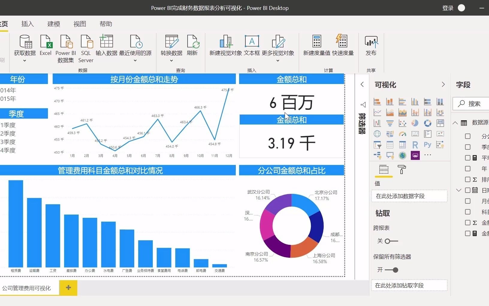Select ribbon chart visual
489x306 pixels.
440,112
